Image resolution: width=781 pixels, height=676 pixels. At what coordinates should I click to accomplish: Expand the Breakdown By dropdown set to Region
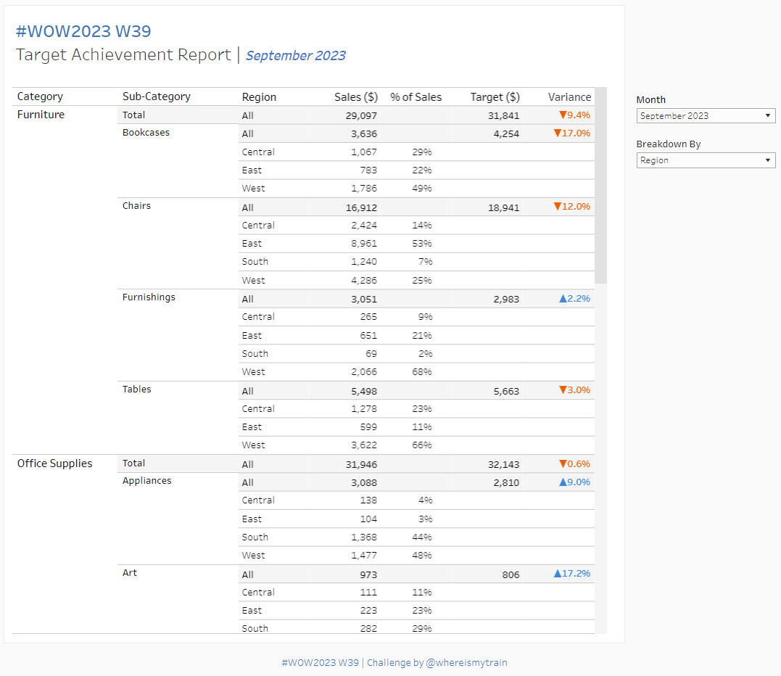click(x=705, y=160)
